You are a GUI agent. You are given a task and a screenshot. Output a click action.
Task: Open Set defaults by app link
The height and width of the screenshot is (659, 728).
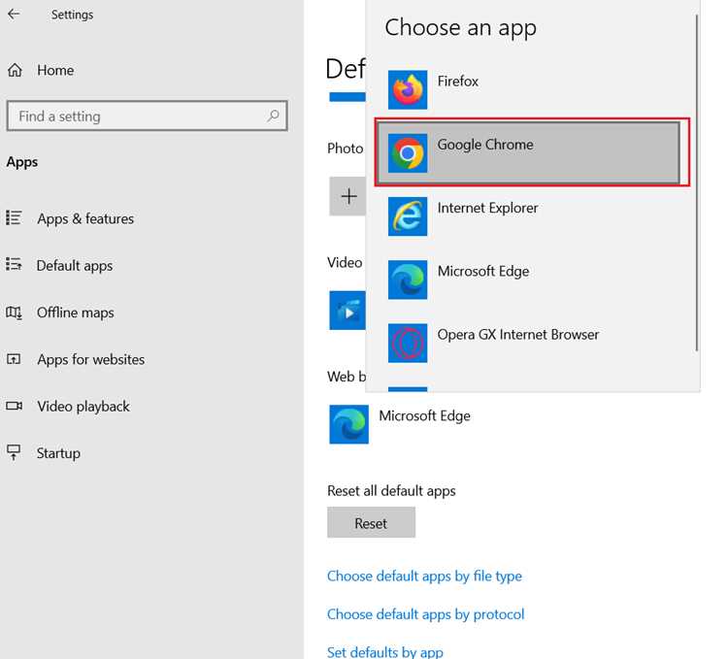pyautogui.click(x=385, y=651)
